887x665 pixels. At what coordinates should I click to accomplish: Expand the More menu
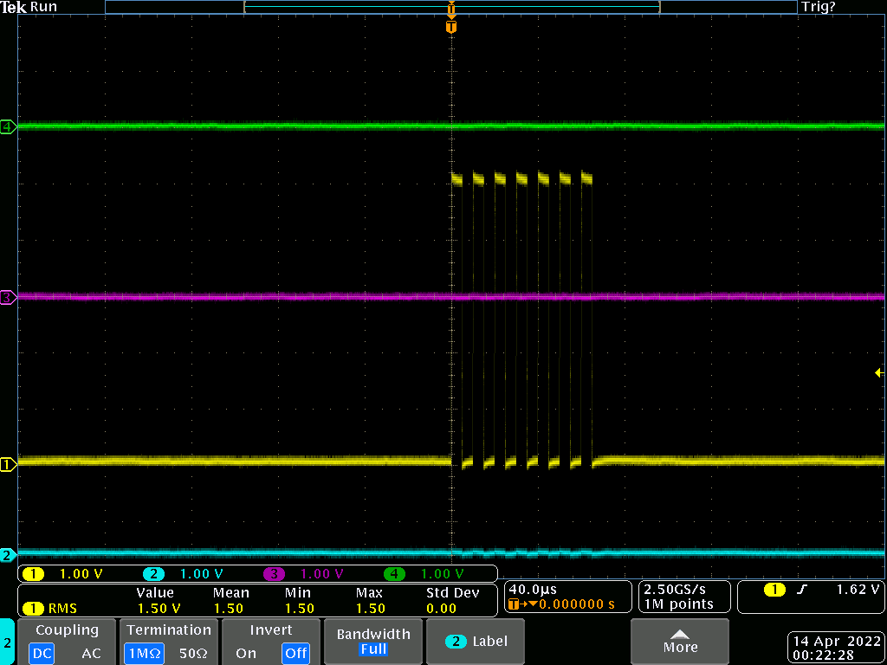tap(680, 642)
